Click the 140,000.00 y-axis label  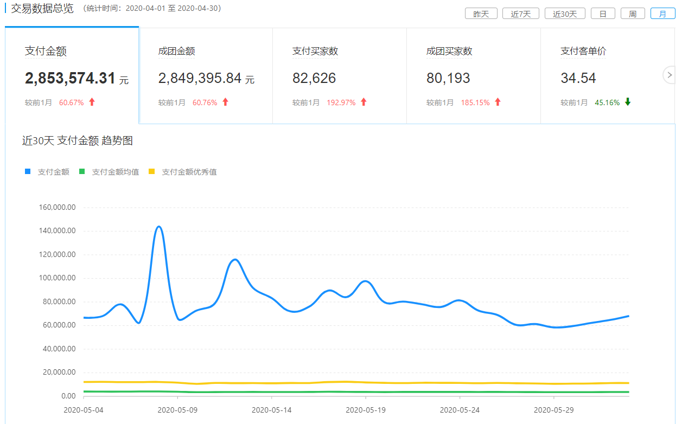(x=57, y=231)
